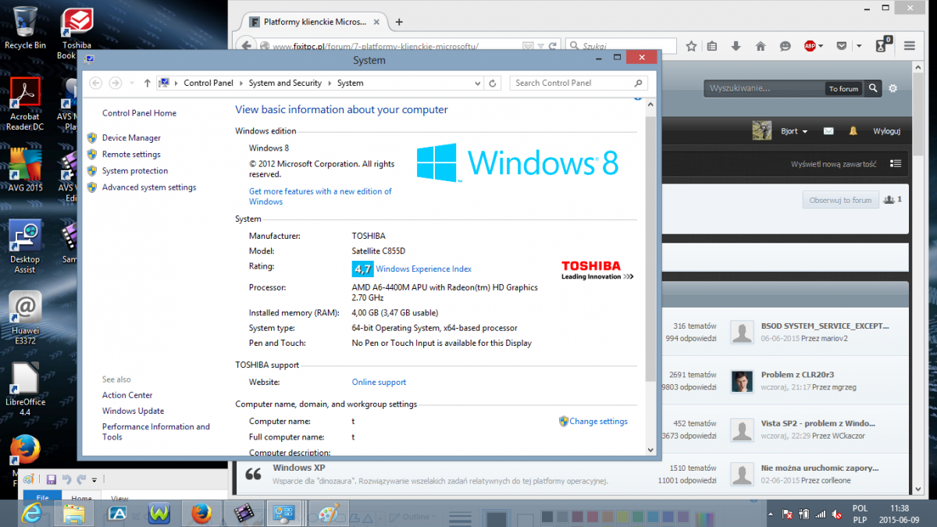Open Performance Information and Tools
The width and height of the screenshot is (937, 527).
coord(155,432)
